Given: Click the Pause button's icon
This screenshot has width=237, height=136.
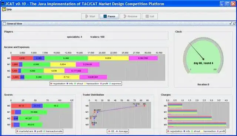Looking at the screenshot, I should [x=105, y=16].
